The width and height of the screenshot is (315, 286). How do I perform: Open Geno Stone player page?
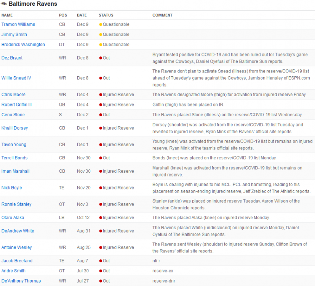click(x=13, y=114)
